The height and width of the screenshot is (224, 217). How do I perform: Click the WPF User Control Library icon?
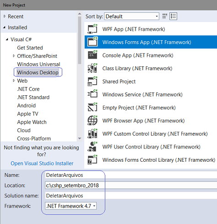[92, 147]
